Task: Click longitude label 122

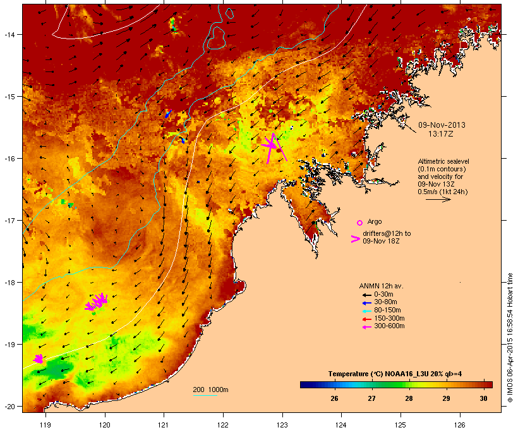Action: (x=223, y=425)
